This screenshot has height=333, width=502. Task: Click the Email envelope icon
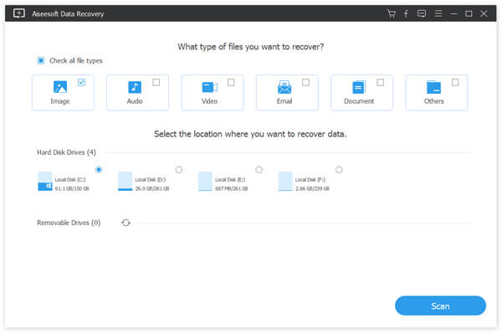click(x=284, y=87)
